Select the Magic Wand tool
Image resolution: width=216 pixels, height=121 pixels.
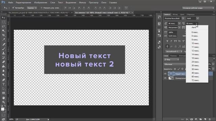[x=4, y=31]
